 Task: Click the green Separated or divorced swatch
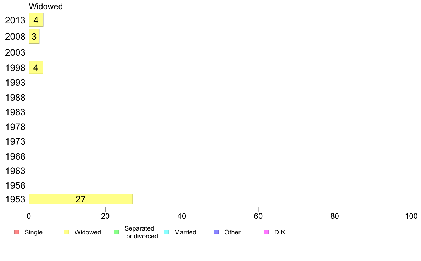pos(116,232)
